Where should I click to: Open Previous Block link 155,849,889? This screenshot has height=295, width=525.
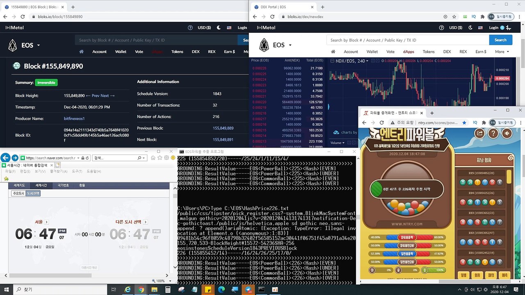click(223, 128)
